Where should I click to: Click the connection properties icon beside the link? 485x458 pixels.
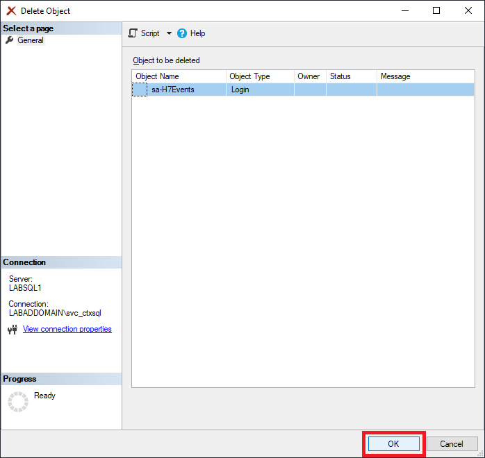click(x=12, y=330)
